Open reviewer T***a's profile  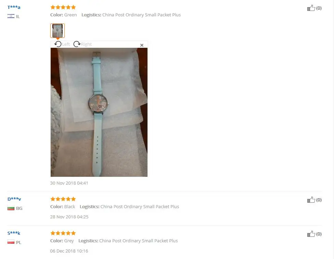point(14,7)
